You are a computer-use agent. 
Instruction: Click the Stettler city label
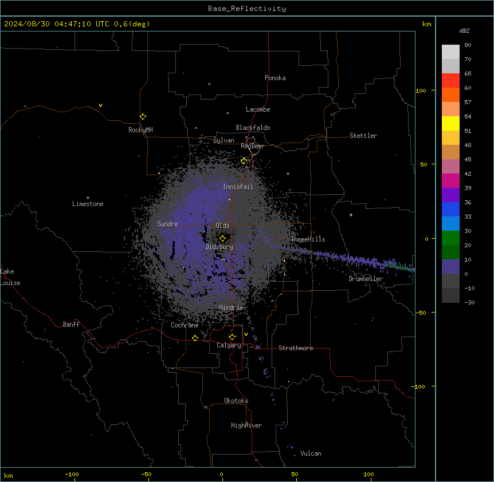(x=363, y=136)
